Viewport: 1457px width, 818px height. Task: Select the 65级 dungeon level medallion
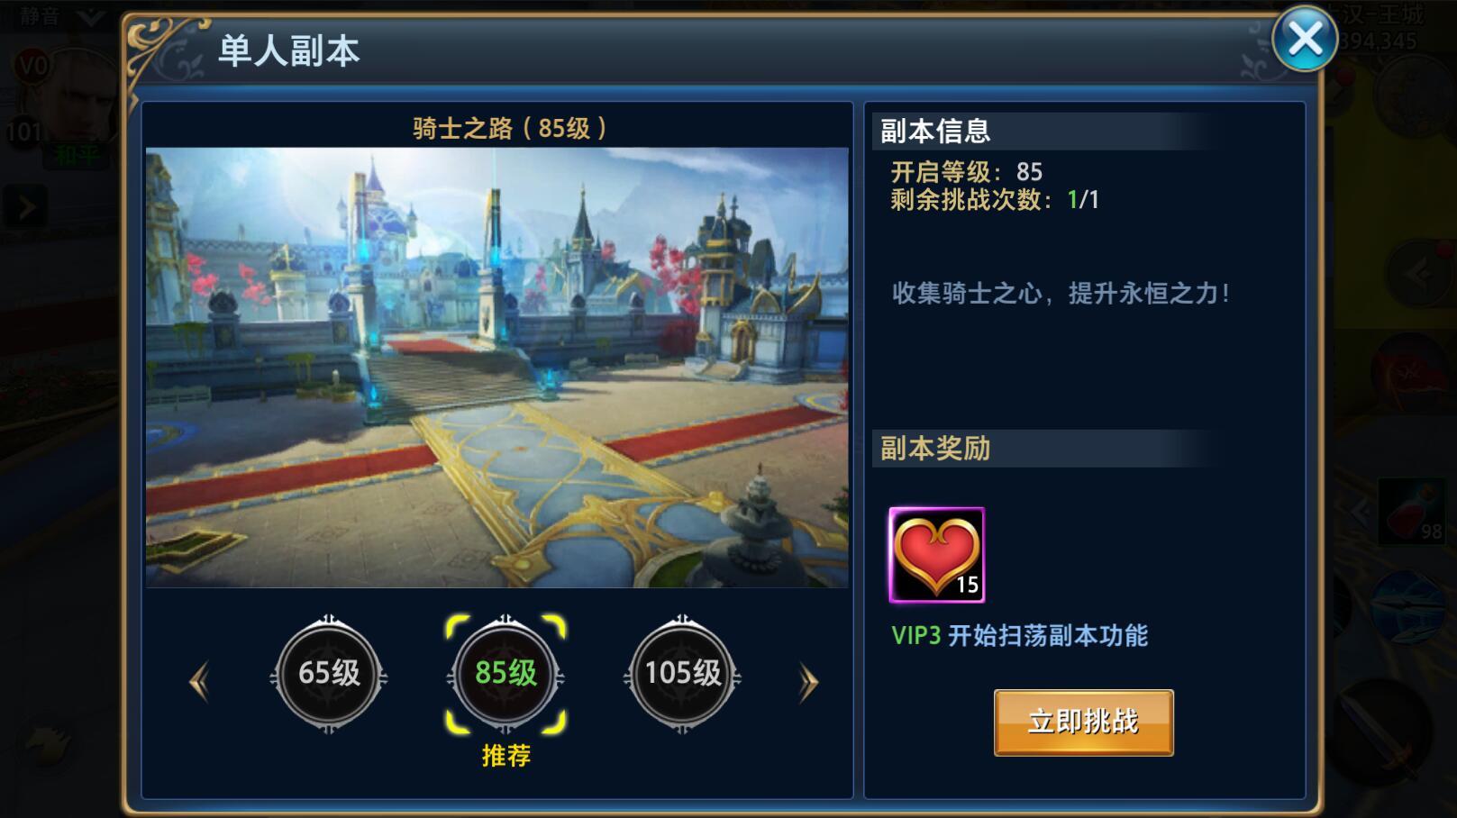329,673
